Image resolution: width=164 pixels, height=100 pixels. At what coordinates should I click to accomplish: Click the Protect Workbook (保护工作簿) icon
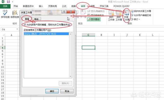pyautogui.click(x=119, y=15)
